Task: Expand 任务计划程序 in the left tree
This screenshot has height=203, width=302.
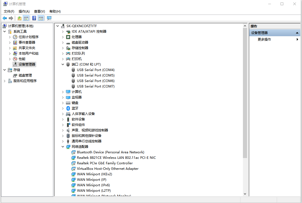Action: tap(10, 37)
